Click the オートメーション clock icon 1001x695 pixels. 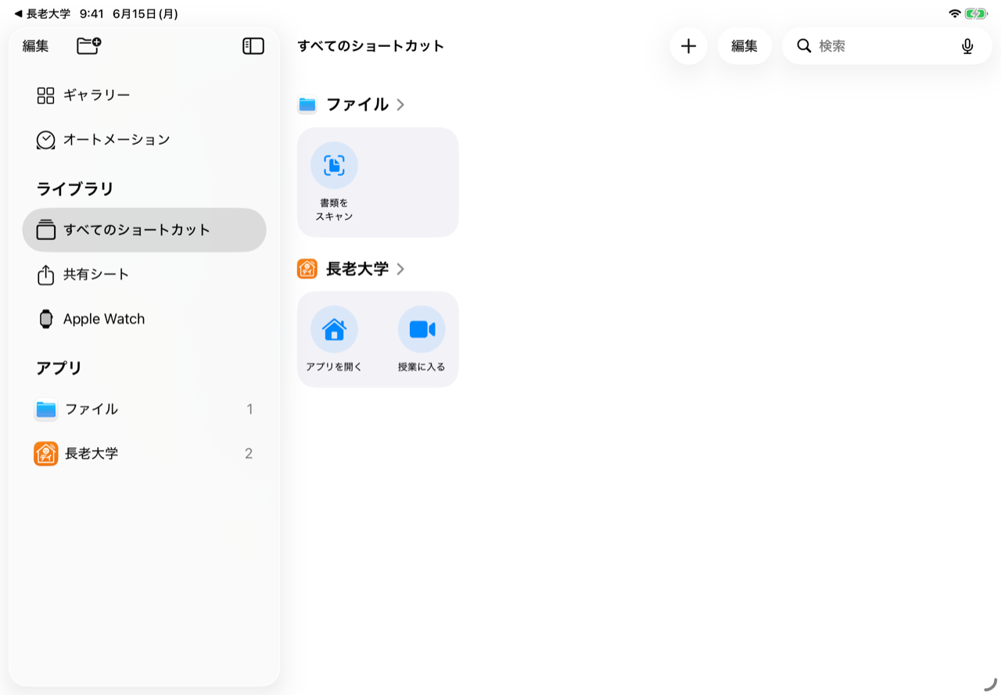[x=46, y=140]
